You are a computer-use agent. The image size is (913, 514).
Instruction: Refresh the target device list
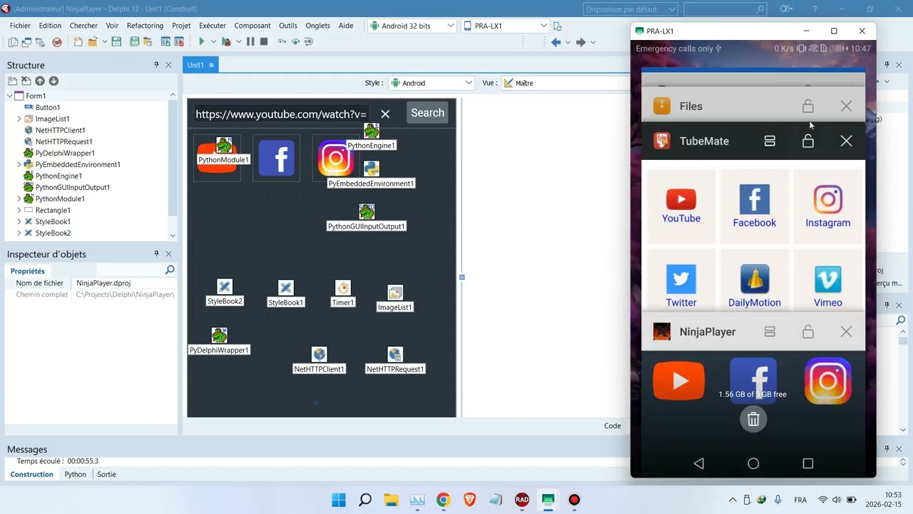pos(558,26)
